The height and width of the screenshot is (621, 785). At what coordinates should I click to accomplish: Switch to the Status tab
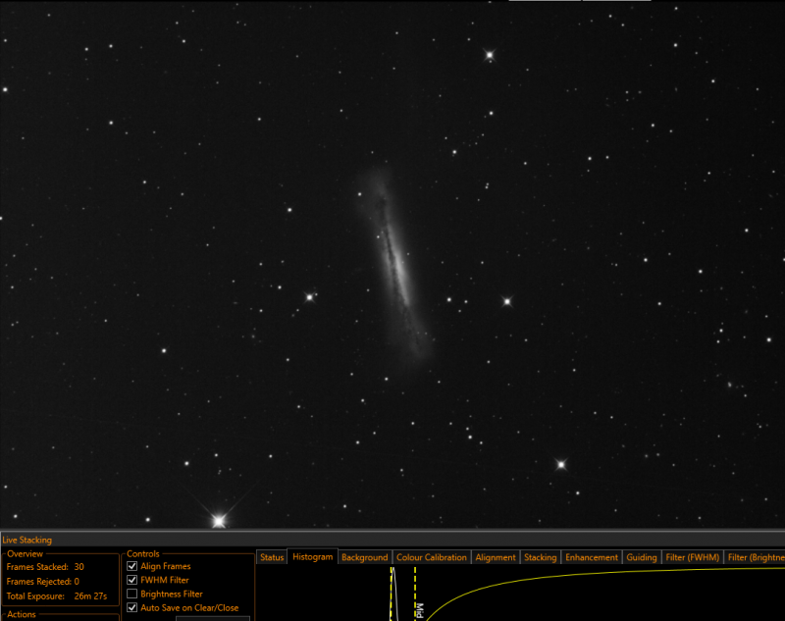point(272,557)
